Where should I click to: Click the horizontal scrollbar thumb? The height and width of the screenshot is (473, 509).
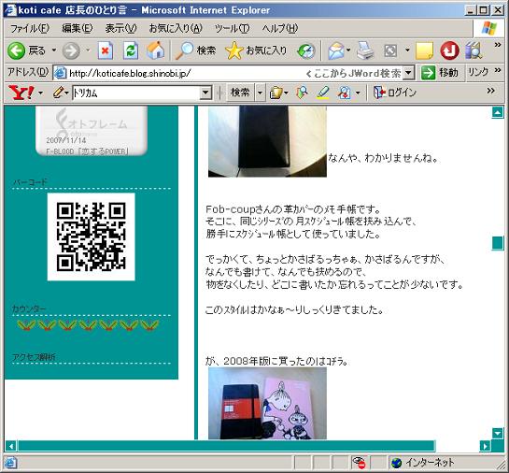227,446
